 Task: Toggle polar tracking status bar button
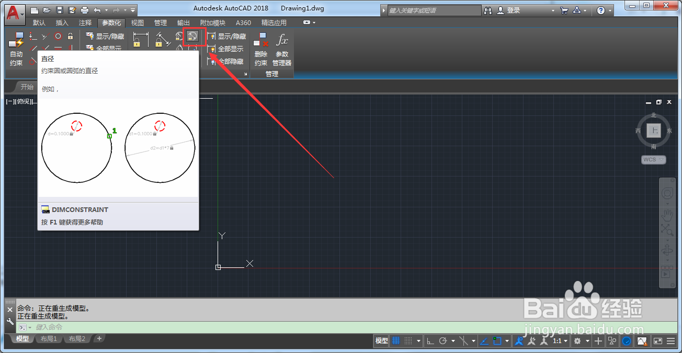click(444, 341)
